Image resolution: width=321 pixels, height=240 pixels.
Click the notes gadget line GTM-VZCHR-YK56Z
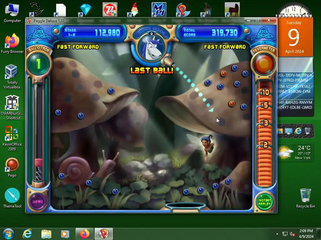295,86
